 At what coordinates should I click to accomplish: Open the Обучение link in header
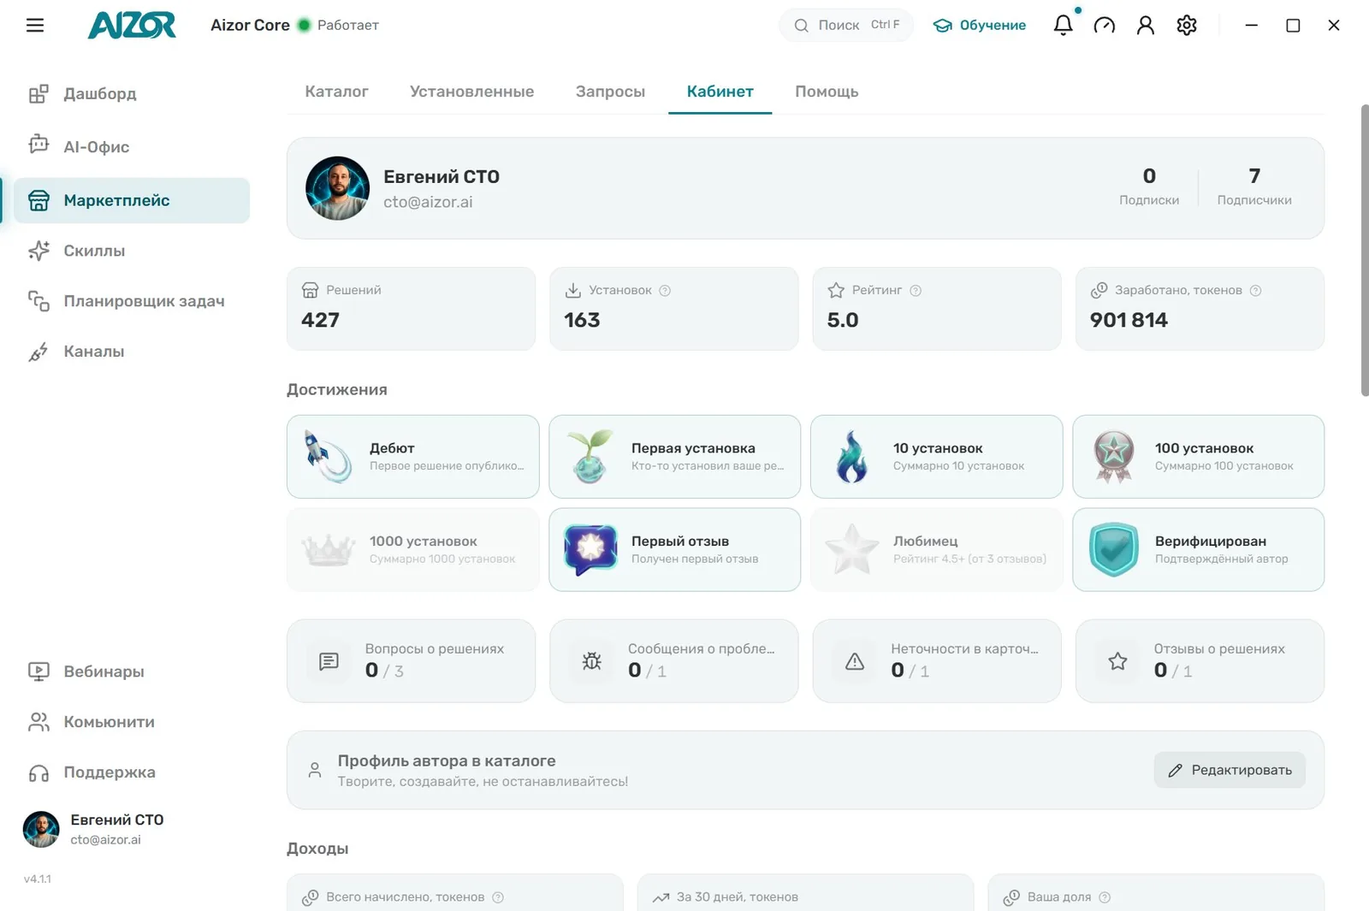coord(980,26)
